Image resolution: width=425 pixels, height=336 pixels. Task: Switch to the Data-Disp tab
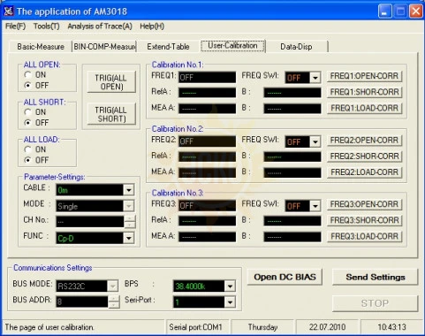coord(296,47)
